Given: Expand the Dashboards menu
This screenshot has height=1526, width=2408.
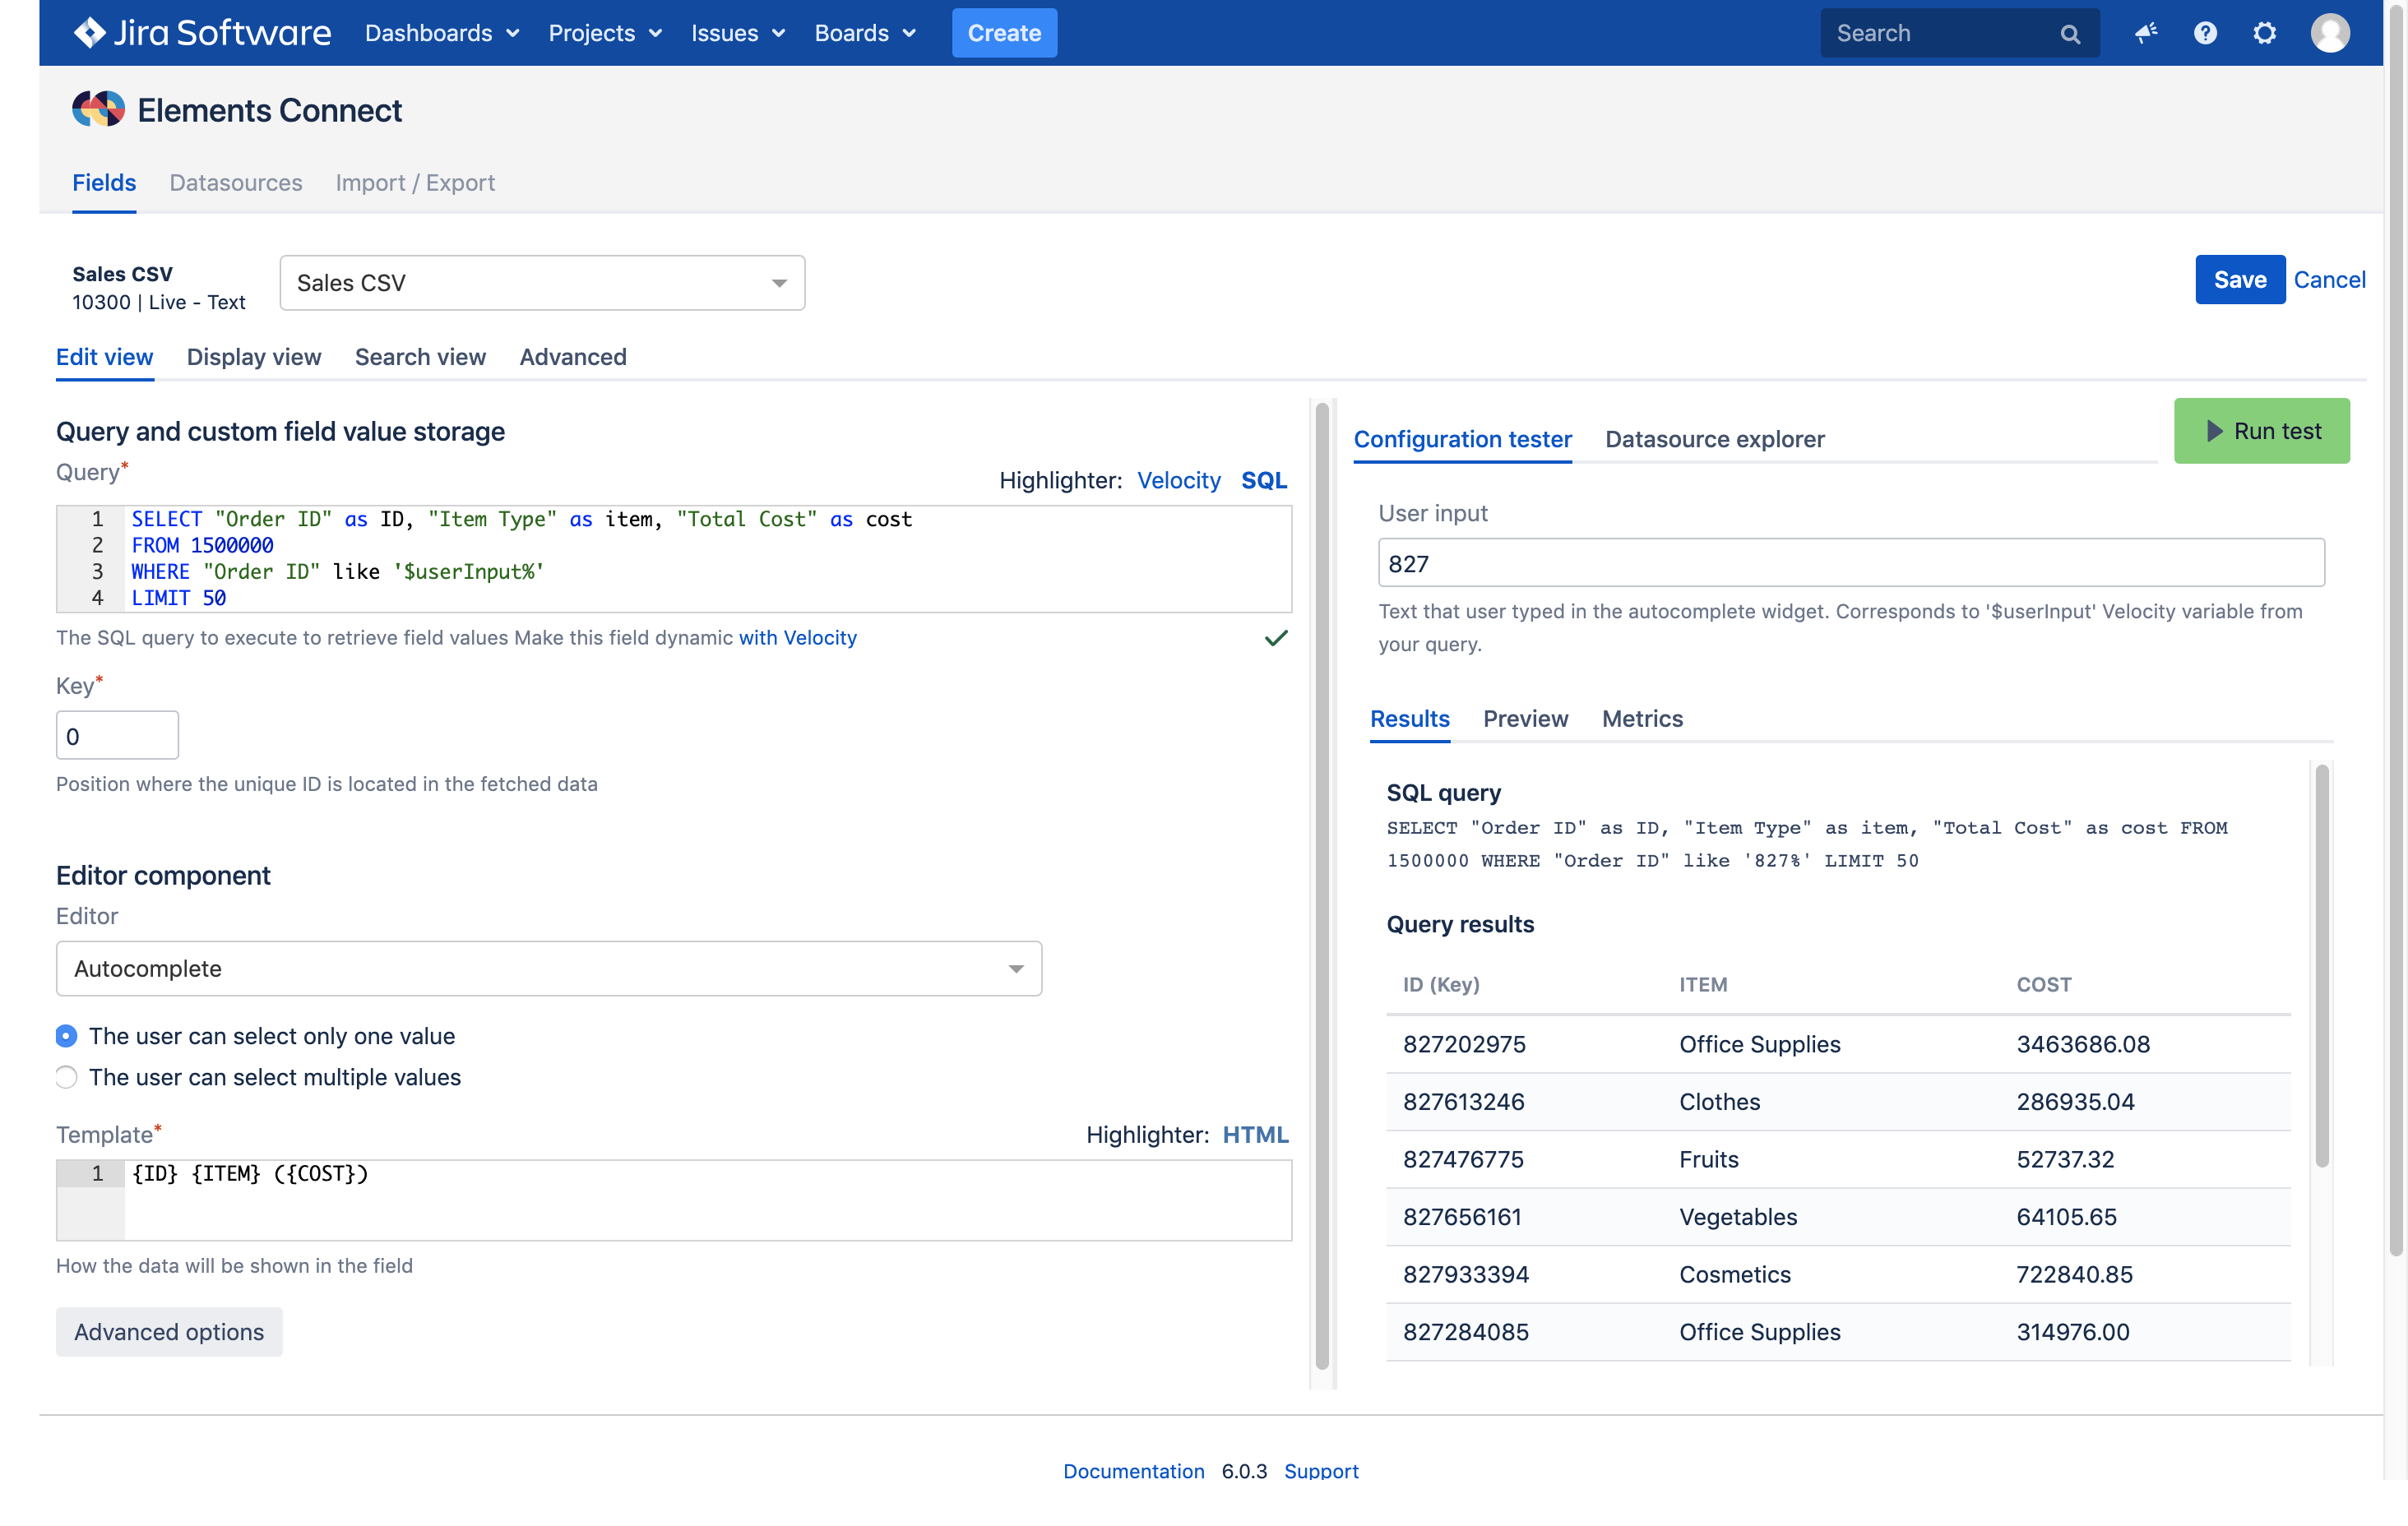Looking at the screenshot, I should coord(441,33).
